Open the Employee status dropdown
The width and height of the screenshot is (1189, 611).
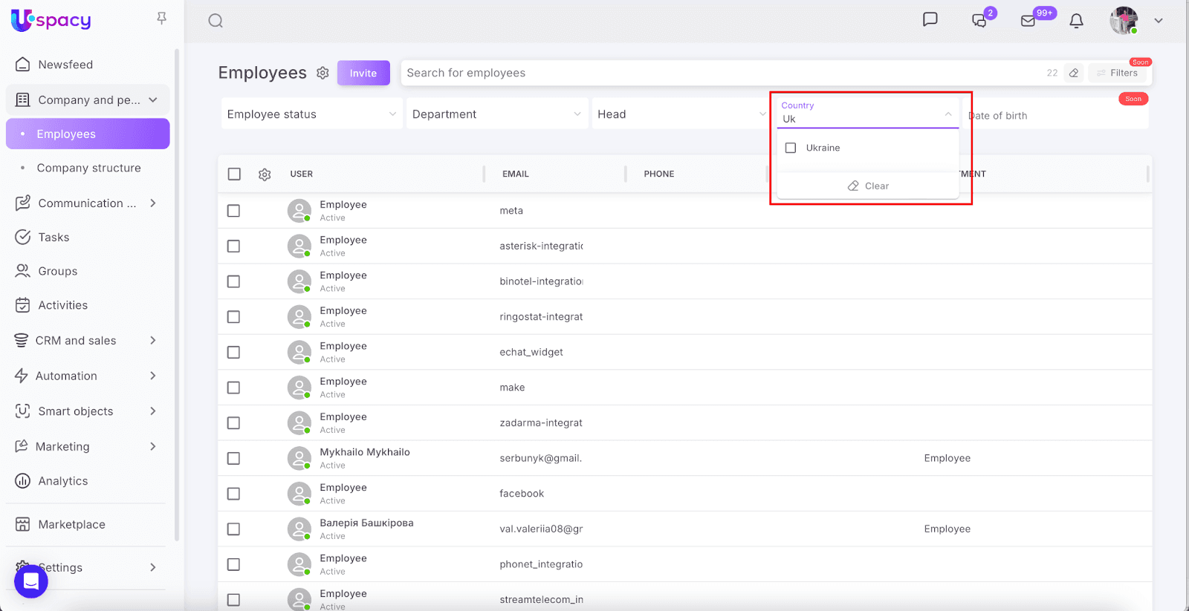point(311,114)
